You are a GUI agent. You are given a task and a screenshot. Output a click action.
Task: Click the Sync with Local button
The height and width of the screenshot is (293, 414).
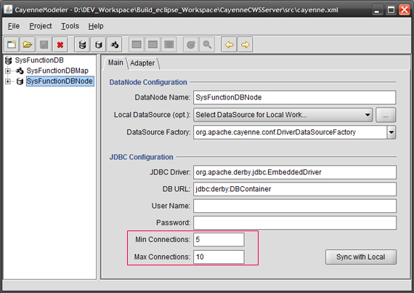(361, 257)
